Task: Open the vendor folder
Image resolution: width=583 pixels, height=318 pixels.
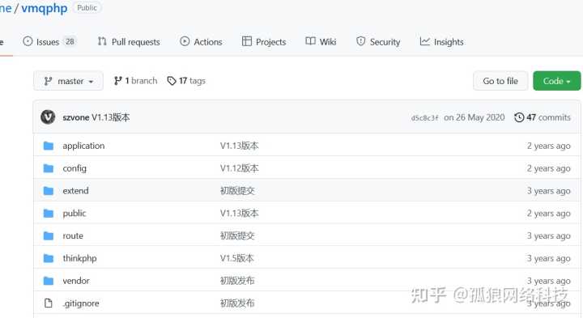Action: tap(76, 281)
